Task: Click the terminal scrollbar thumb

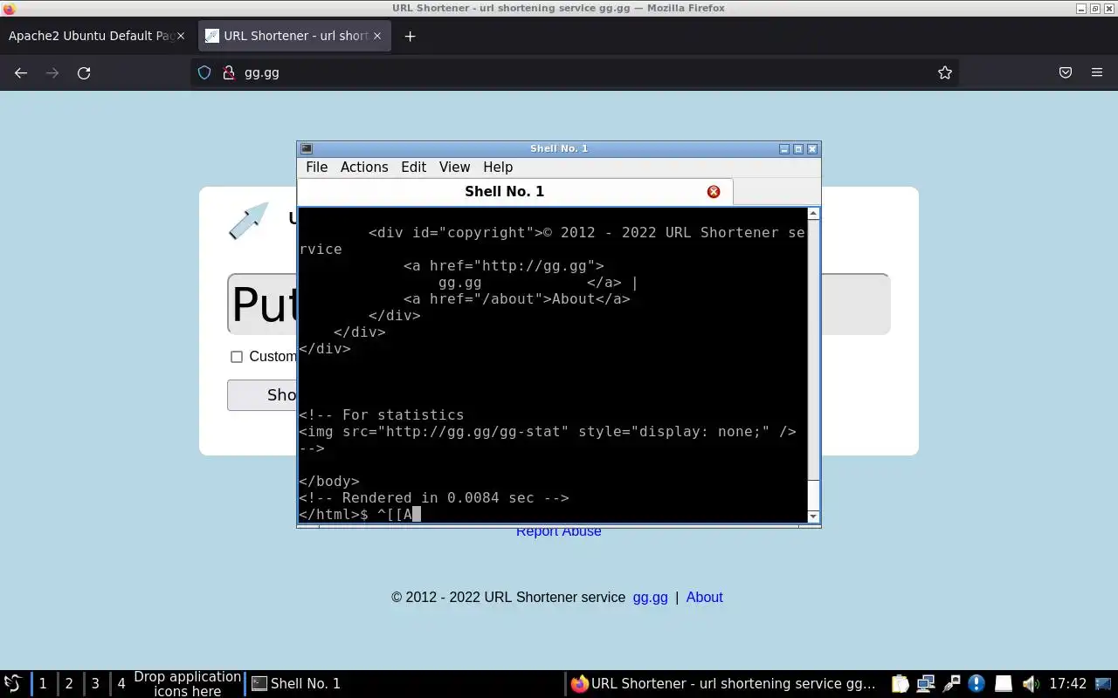Action: pyautogui.click(x=813, y=494)
